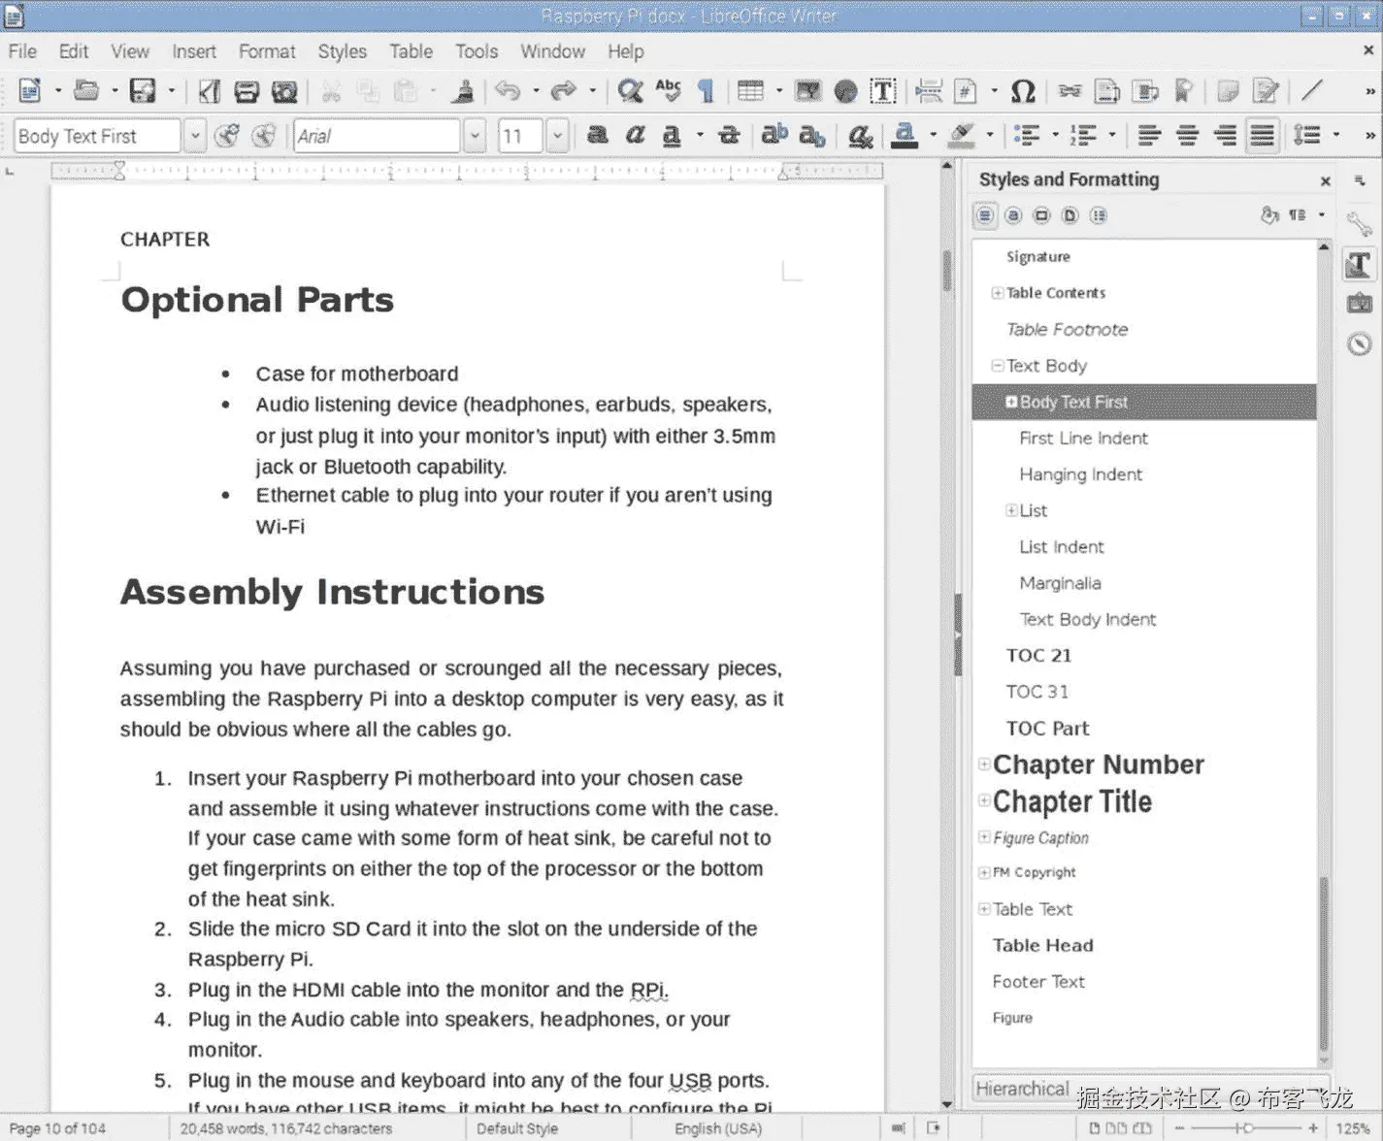Screen dimensions: 1383x1141
Task: Print the document with the printer icon
Action: (x=247, y=91)
